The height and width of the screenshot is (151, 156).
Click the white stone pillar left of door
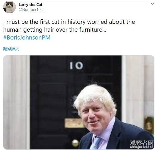[x=17, y=102]
